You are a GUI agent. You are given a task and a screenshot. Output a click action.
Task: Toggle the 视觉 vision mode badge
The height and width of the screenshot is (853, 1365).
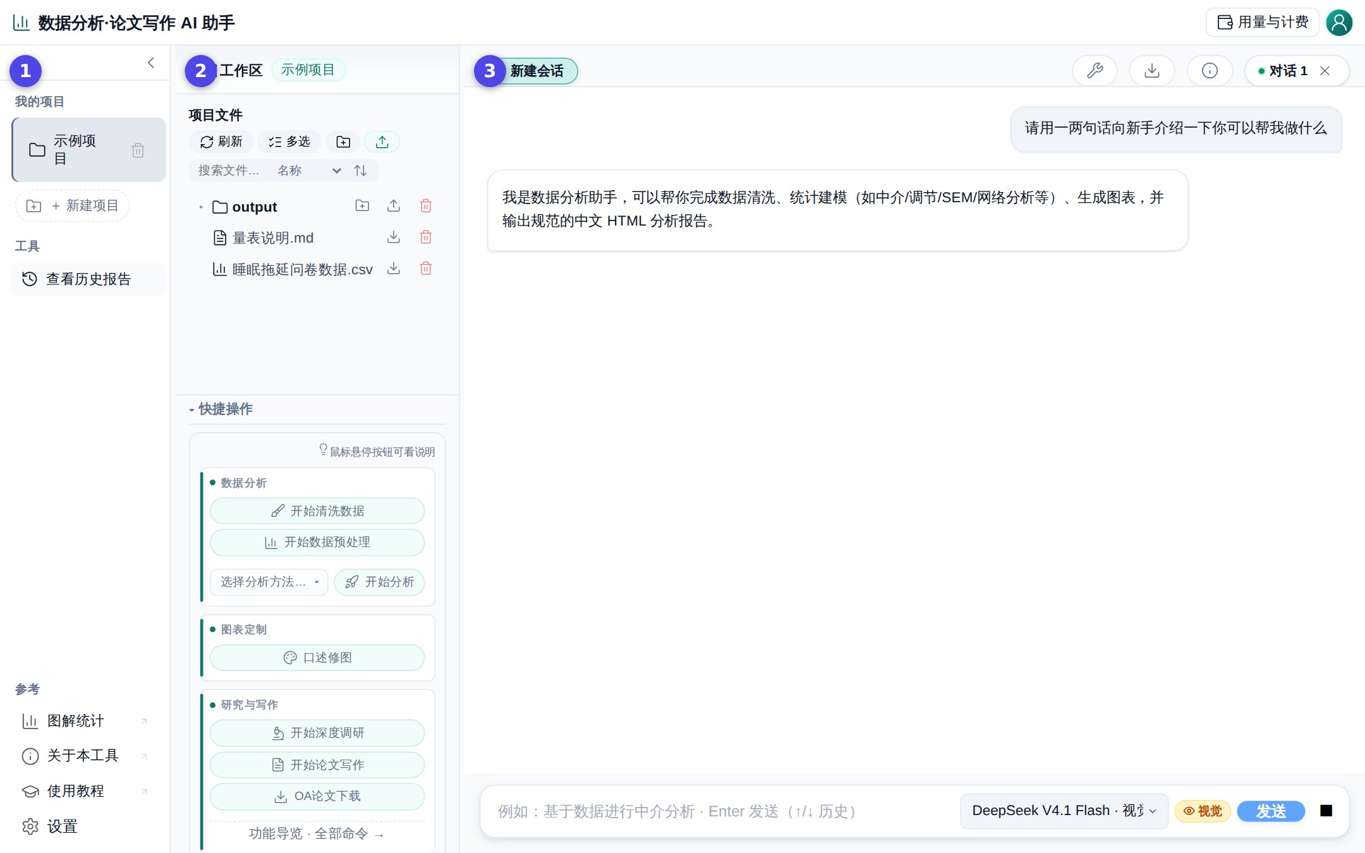point(1203,811)
